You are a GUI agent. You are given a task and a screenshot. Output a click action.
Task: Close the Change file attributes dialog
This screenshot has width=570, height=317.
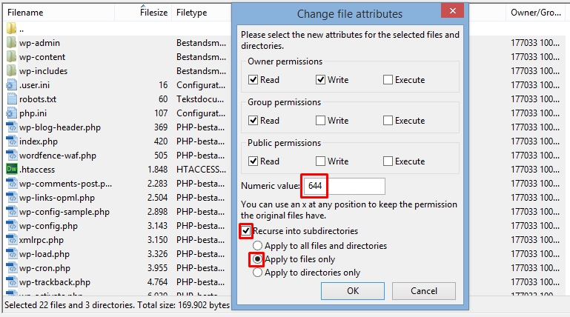point(453,10)
